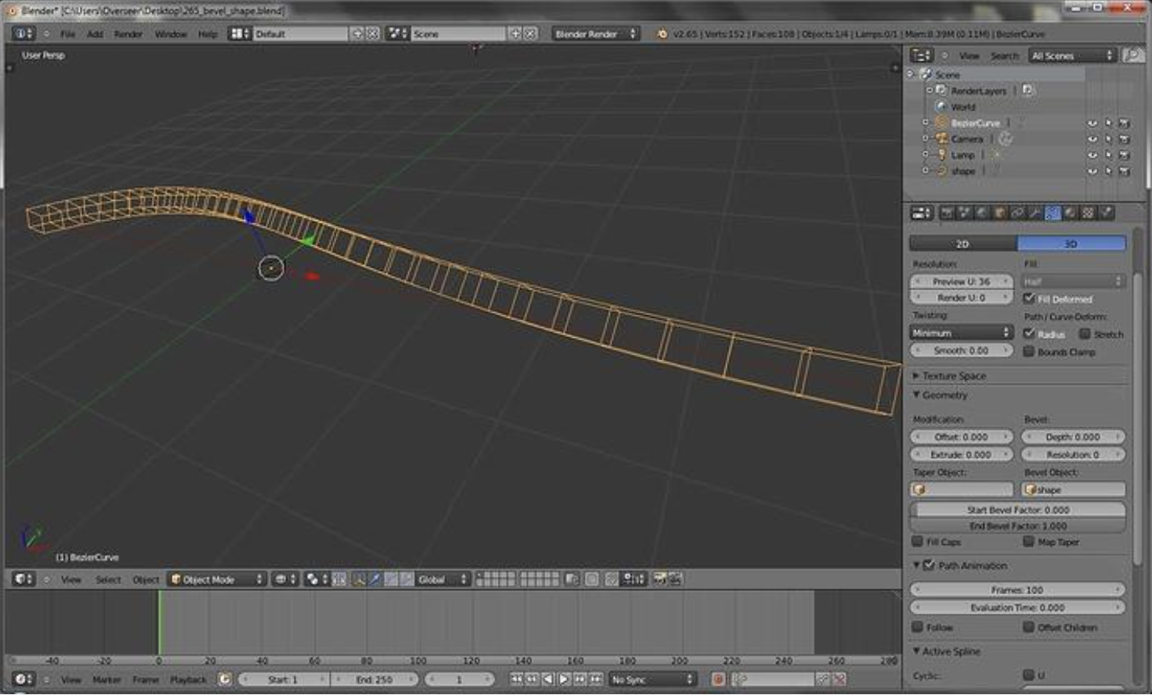This screenshot has width=1152, height=695.
Task: Open the Render properties tab icon
Action: 946,213
